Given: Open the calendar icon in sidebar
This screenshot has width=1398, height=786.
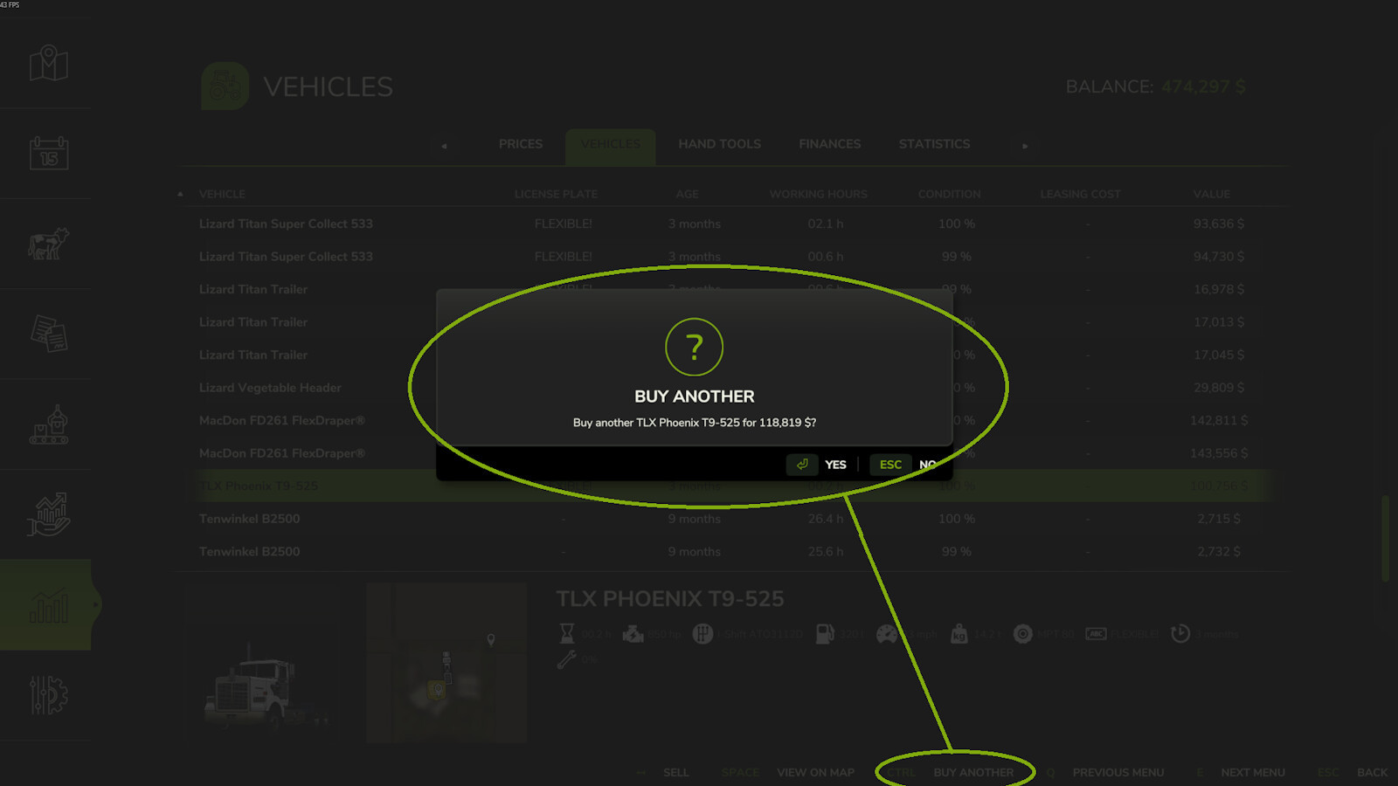Looking at the screenshot, I should click(49, 153).
